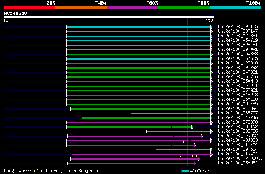Open the UniRef100_Q9XI55 hit label
The image size is (265, 174).
[x=238, y=27]
